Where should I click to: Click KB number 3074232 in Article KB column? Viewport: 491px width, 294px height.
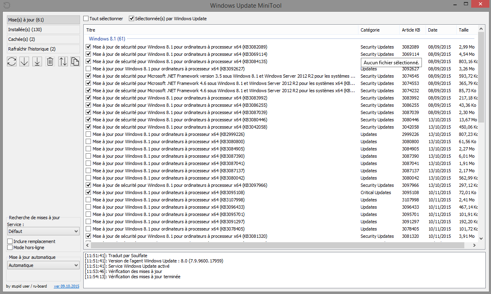click(410, 91)
